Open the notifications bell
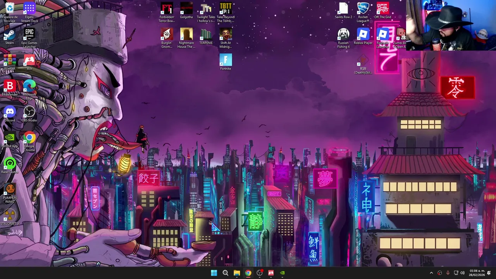 click(489, 273)
